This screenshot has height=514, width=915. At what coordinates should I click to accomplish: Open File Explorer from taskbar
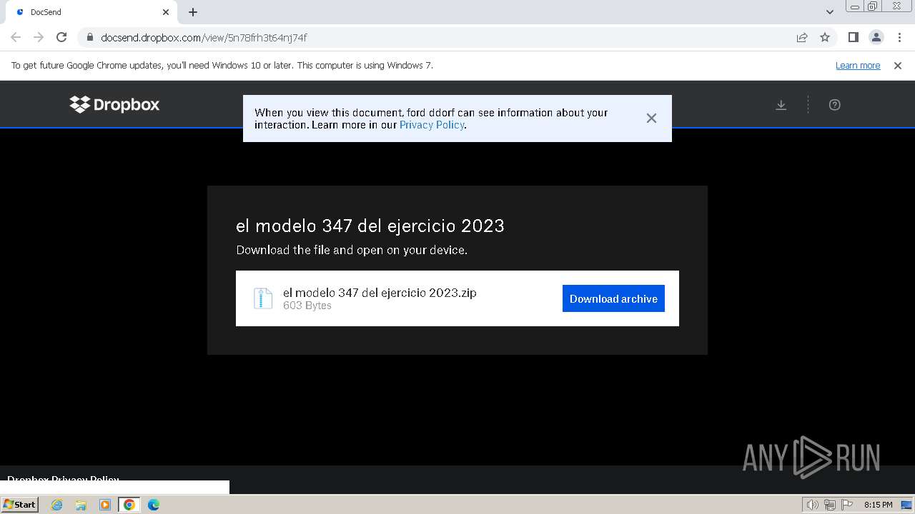(x=81, y=505)
